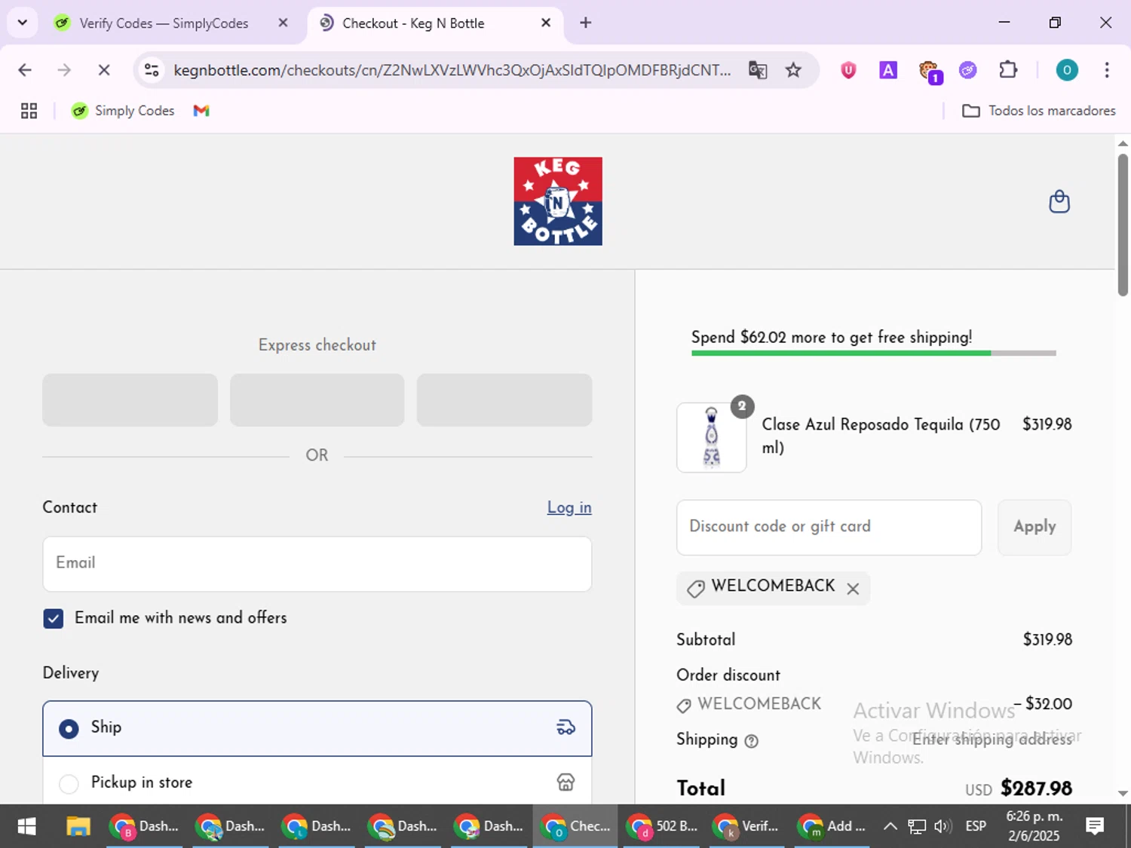Uncheck Email me with news and offers

(54, 619)
